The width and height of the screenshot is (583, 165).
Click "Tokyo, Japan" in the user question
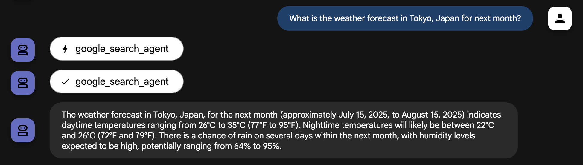click(434, 18)
